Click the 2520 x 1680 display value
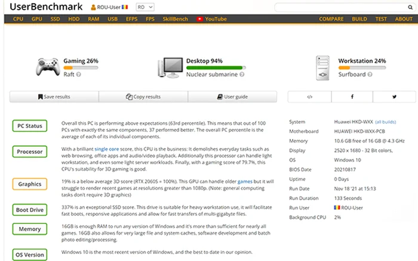The height and width of the screenshot is (261, 418). 363,151
